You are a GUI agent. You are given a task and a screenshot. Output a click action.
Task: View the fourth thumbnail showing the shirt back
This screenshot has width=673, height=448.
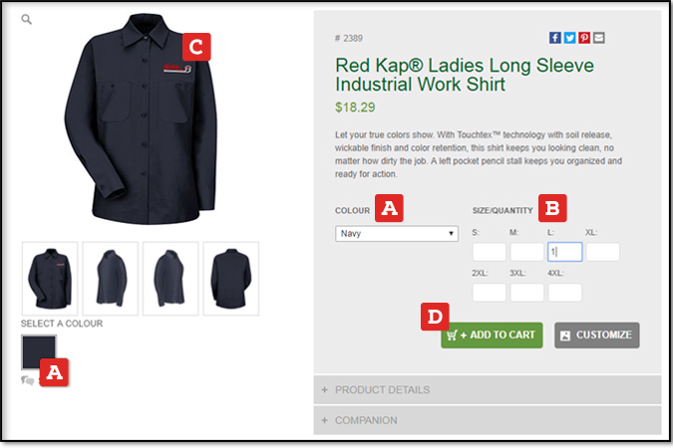tap(230, 278)
